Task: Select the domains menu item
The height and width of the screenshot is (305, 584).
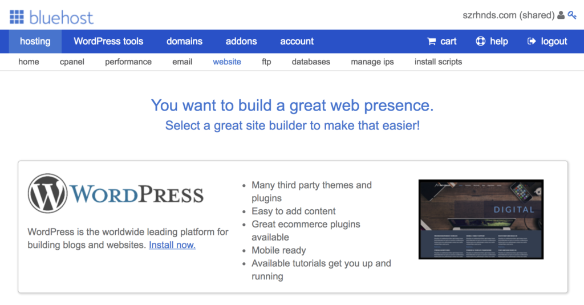Action: (184, 42)
